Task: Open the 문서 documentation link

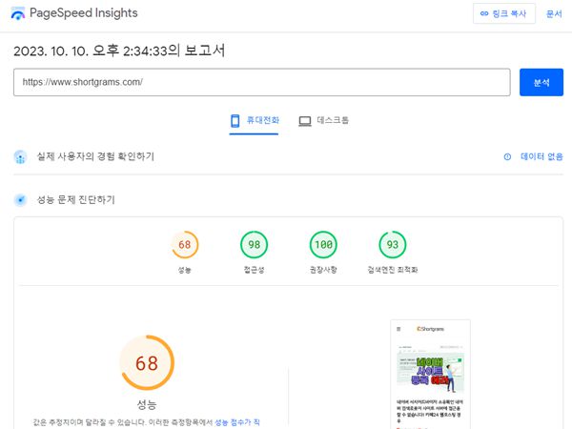Action: pyautogui.click(x=554, y=14)
